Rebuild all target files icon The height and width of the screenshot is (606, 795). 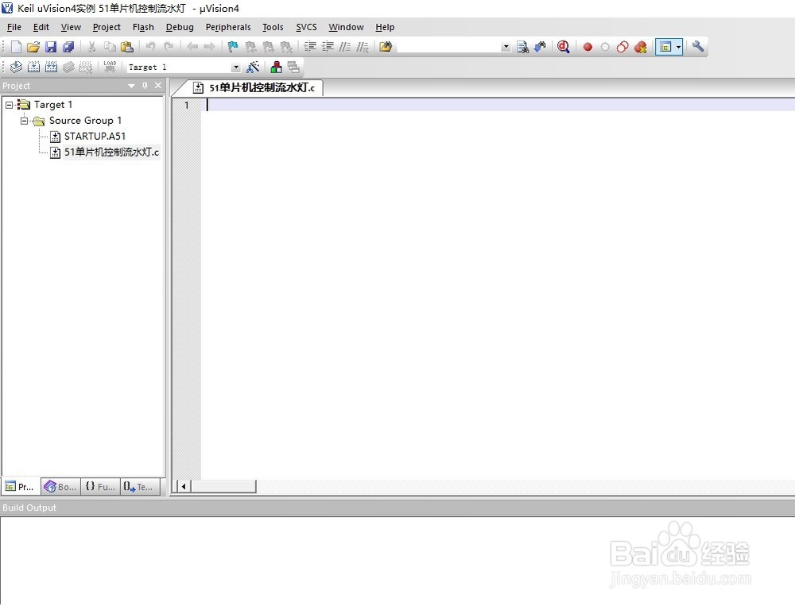tap(51, 67)
